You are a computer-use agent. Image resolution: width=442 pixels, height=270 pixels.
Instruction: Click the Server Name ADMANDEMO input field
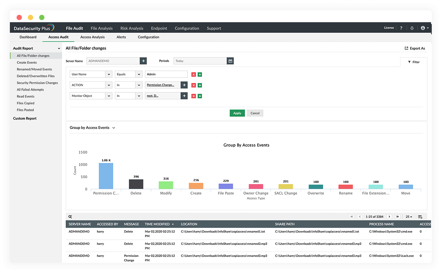113,61
